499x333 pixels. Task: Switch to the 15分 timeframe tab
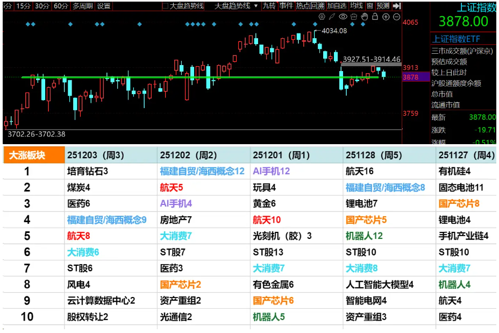coord(23,6)
